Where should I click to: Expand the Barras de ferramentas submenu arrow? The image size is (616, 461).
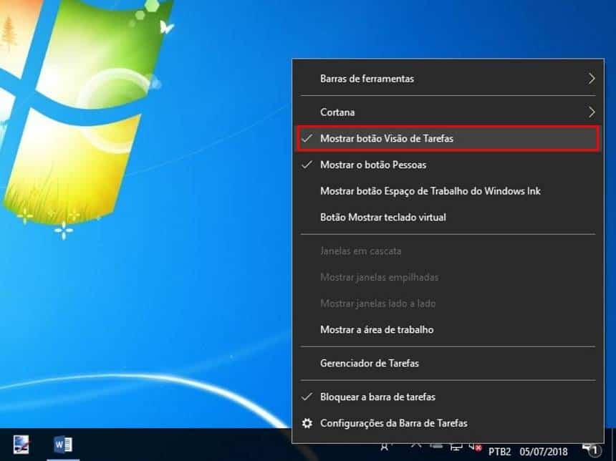[x=592, y=79]
